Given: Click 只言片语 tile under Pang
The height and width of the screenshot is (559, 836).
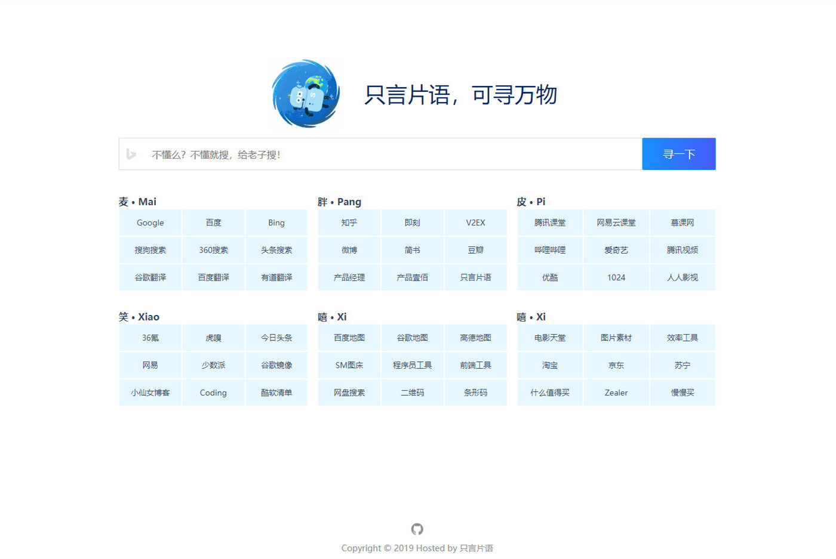Looking at the screenshot, I should [x=476, y=277].
